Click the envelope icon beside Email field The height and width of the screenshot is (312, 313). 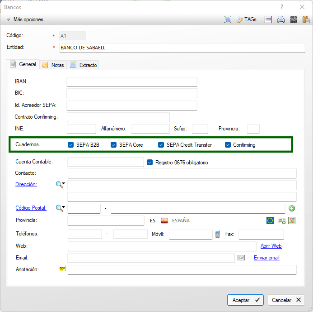[241, 258]
